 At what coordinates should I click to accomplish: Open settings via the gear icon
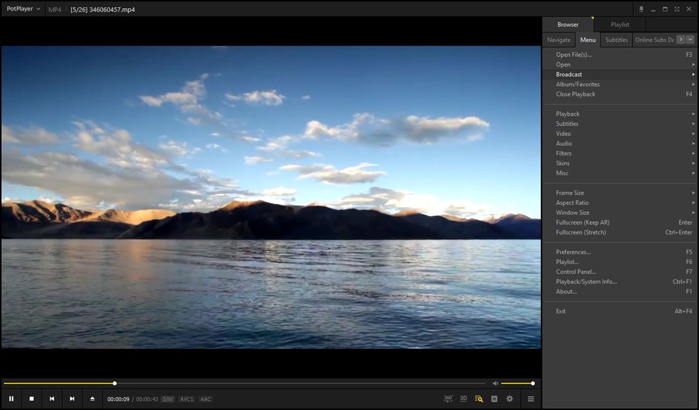pos(510,399)
